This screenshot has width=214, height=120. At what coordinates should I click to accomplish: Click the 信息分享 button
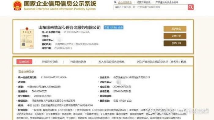coord(175,36)
